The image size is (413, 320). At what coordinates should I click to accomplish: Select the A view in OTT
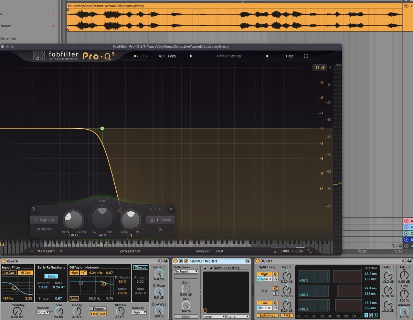[375, 316]
